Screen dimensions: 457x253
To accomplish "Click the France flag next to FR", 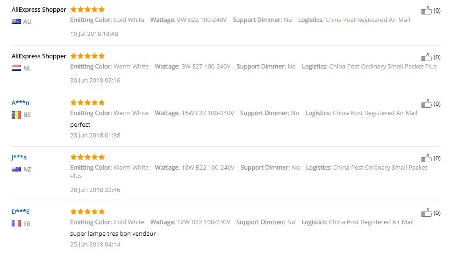I will point(16,224).
